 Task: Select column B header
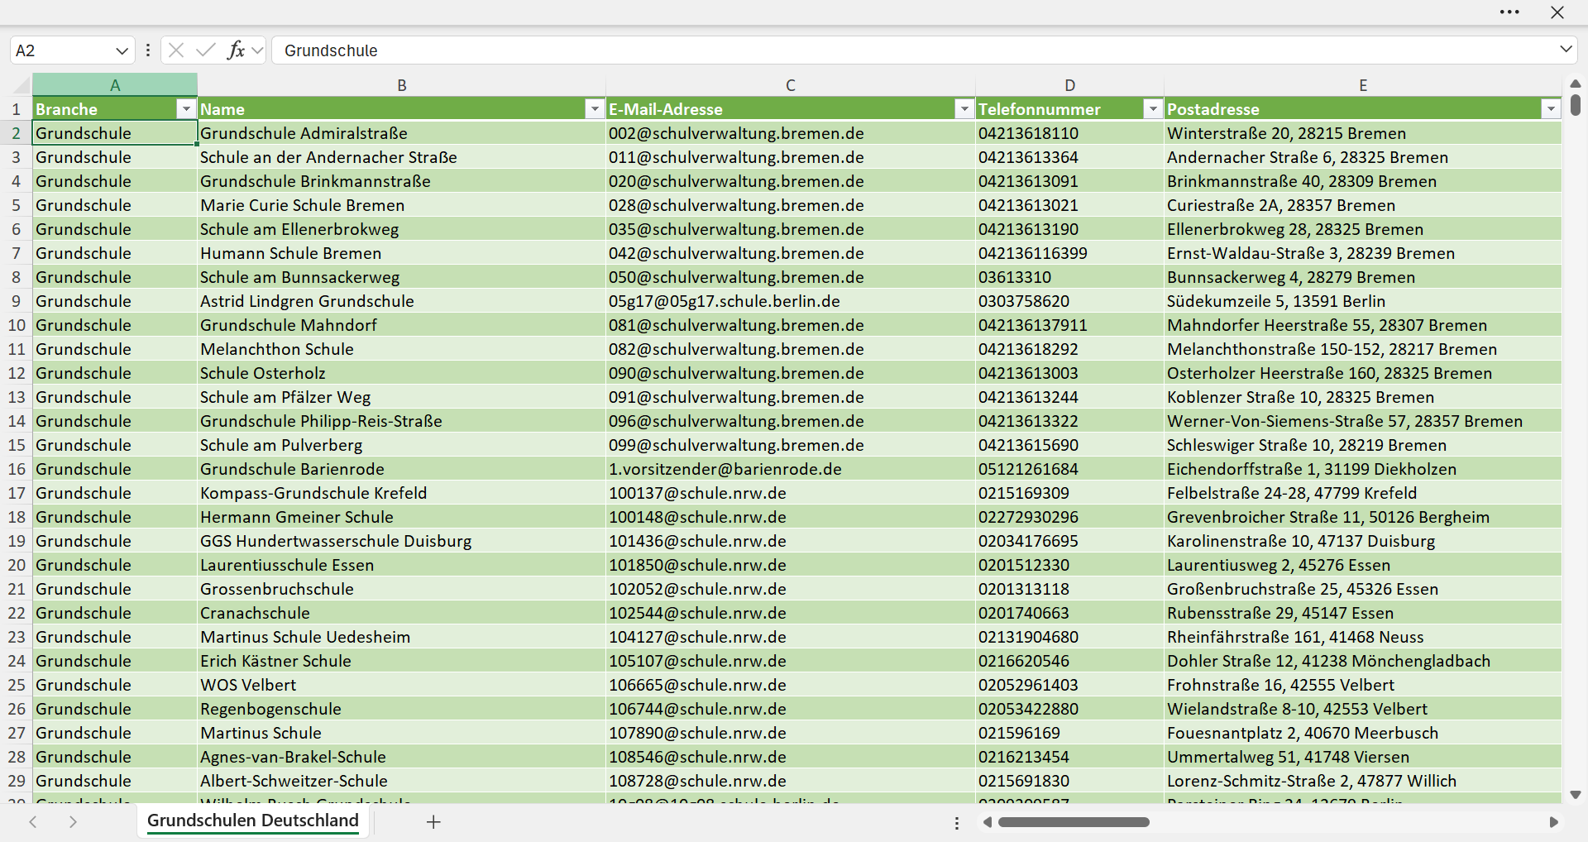coord(402,85)
